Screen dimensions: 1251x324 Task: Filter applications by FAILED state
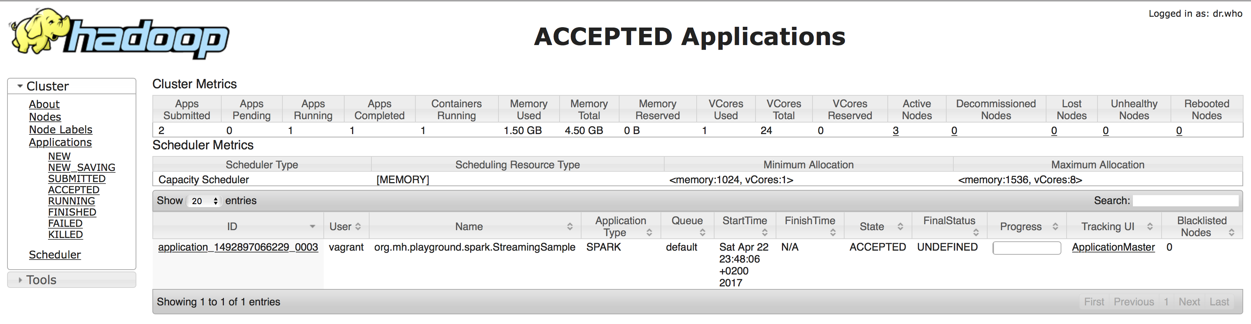65,223
